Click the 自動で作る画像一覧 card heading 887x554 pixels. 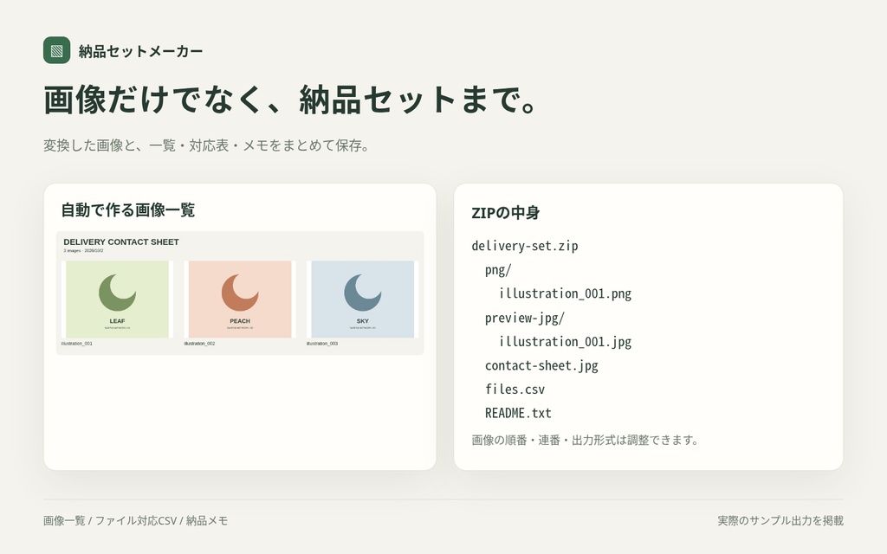click(x=128, y=210)
